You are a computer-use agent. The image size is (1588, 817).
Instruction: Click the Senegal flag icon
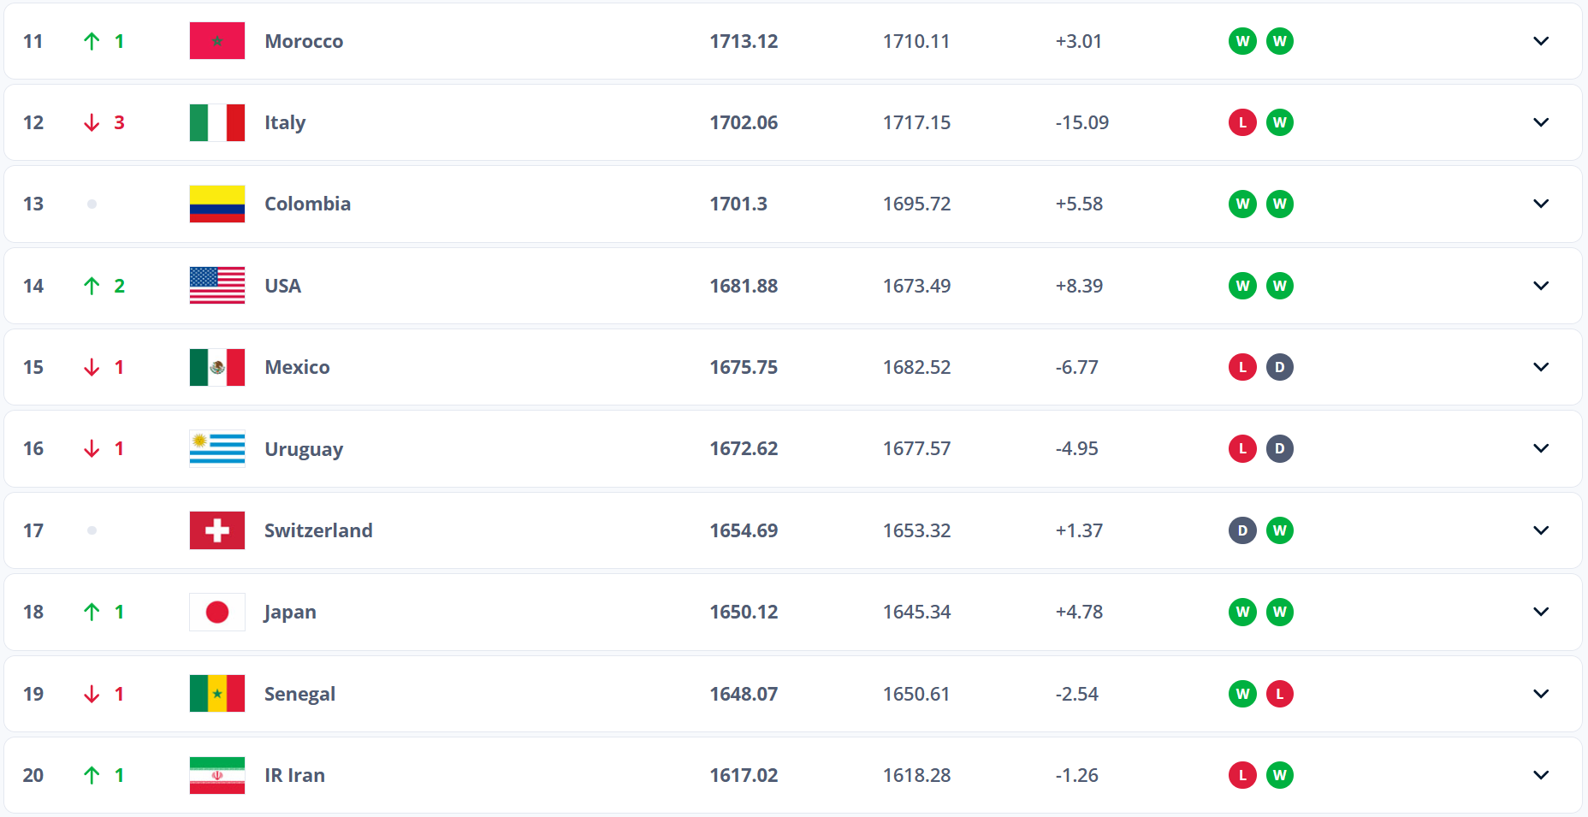(x=216, y=694)
